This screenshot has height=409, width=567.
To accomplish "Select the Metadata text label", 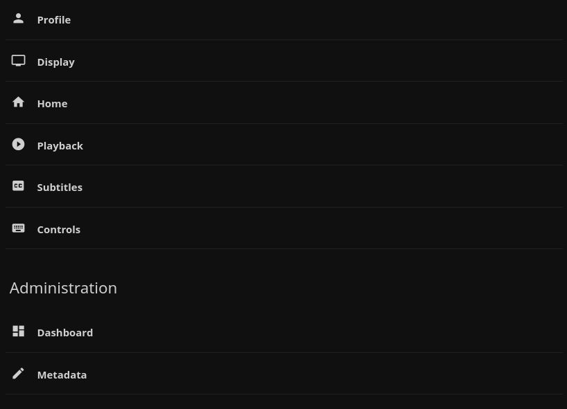I will 62,374.
